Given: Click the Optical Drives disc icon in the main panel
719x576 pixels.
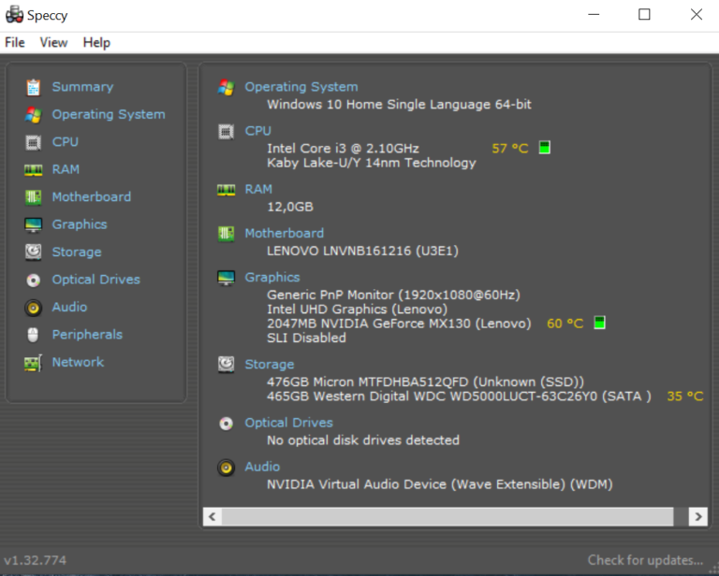Looking at the screenshot, I should click(x=226, y=423).
